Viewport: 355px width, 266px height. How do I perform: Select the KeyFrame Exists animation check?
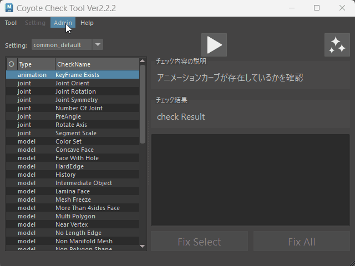coord(77,74)
